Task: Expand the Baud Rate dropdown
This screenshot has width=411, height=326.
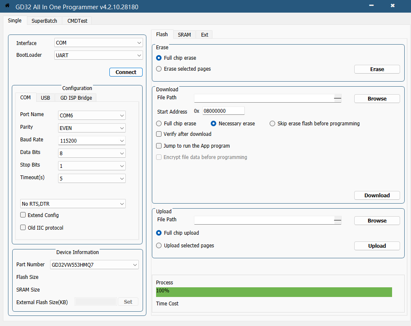Action: [92, 141]
